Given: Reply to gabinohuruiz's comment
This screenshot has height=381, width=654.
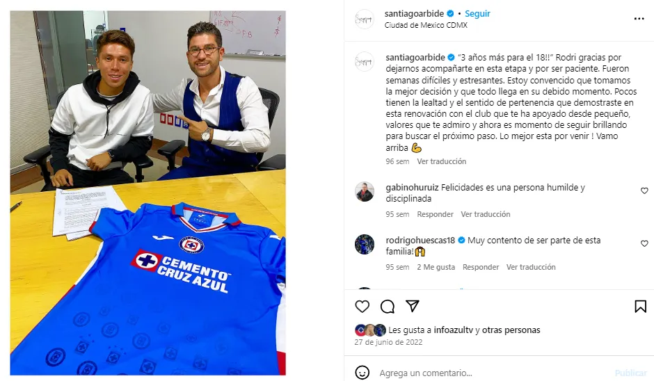Looking at the screenshot, I should click(x=435, y=214).
